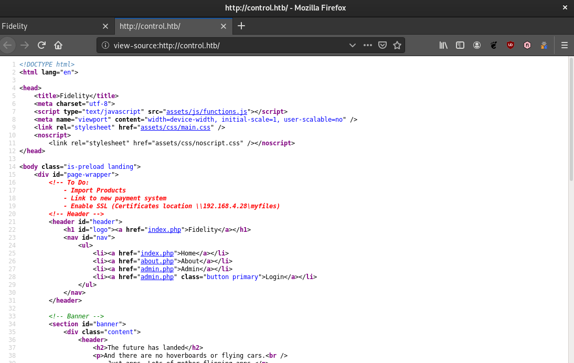Click the 'page-wrapper' id value
The image size is (574, 363).
tap(89, 175)
